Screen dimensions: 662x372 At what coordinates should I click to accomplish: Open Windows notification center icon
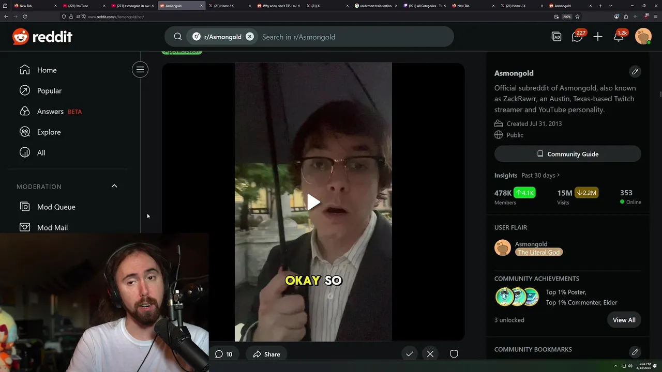[655, 366]
